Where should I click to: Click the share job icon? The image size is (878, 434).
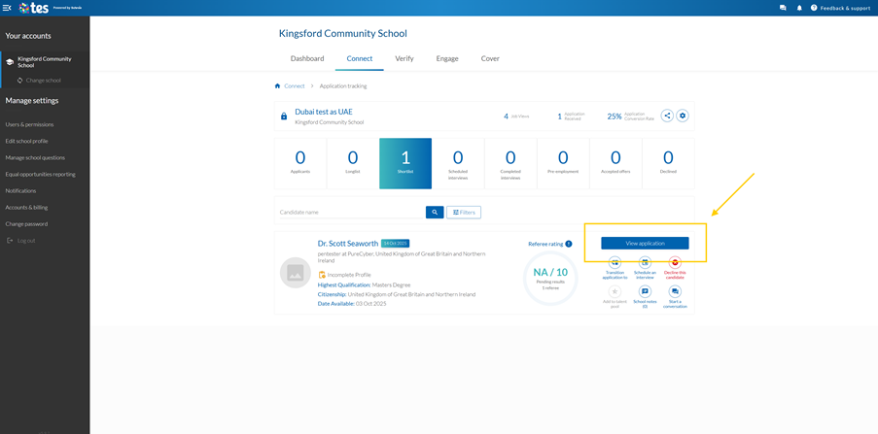point(667,116)
